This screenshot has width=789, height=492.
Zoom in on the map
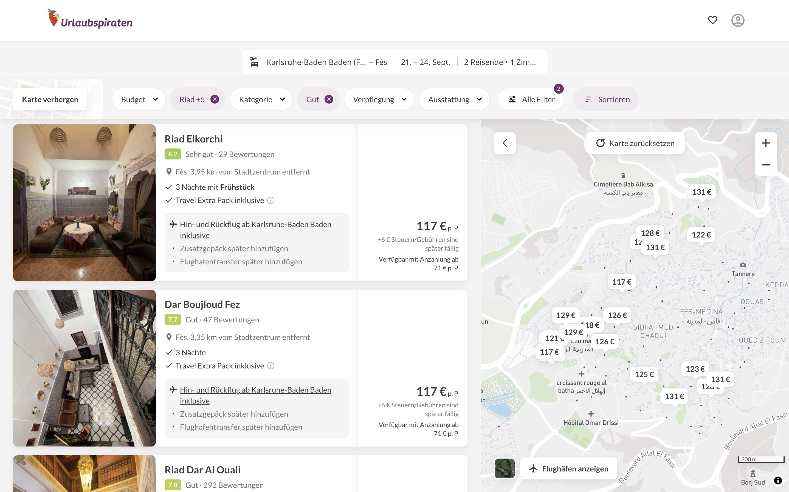click(x=766, y=143)
